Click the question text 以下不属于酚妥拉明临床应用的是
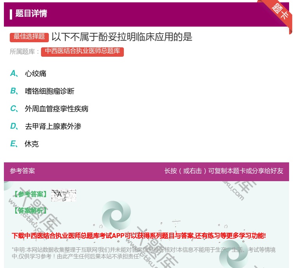 pyautogui.click(x=122, y=37)
